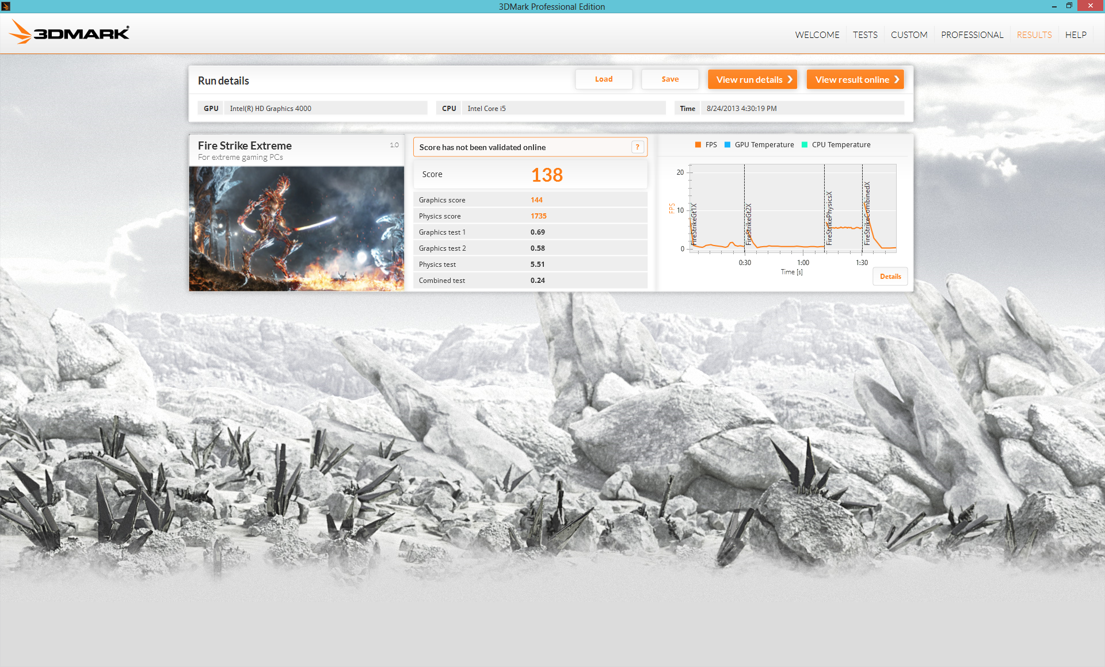Minimize the 3DMark window
This screenshot has height=667, width=1105.
pyautogui.click(x=1054, y=6)
